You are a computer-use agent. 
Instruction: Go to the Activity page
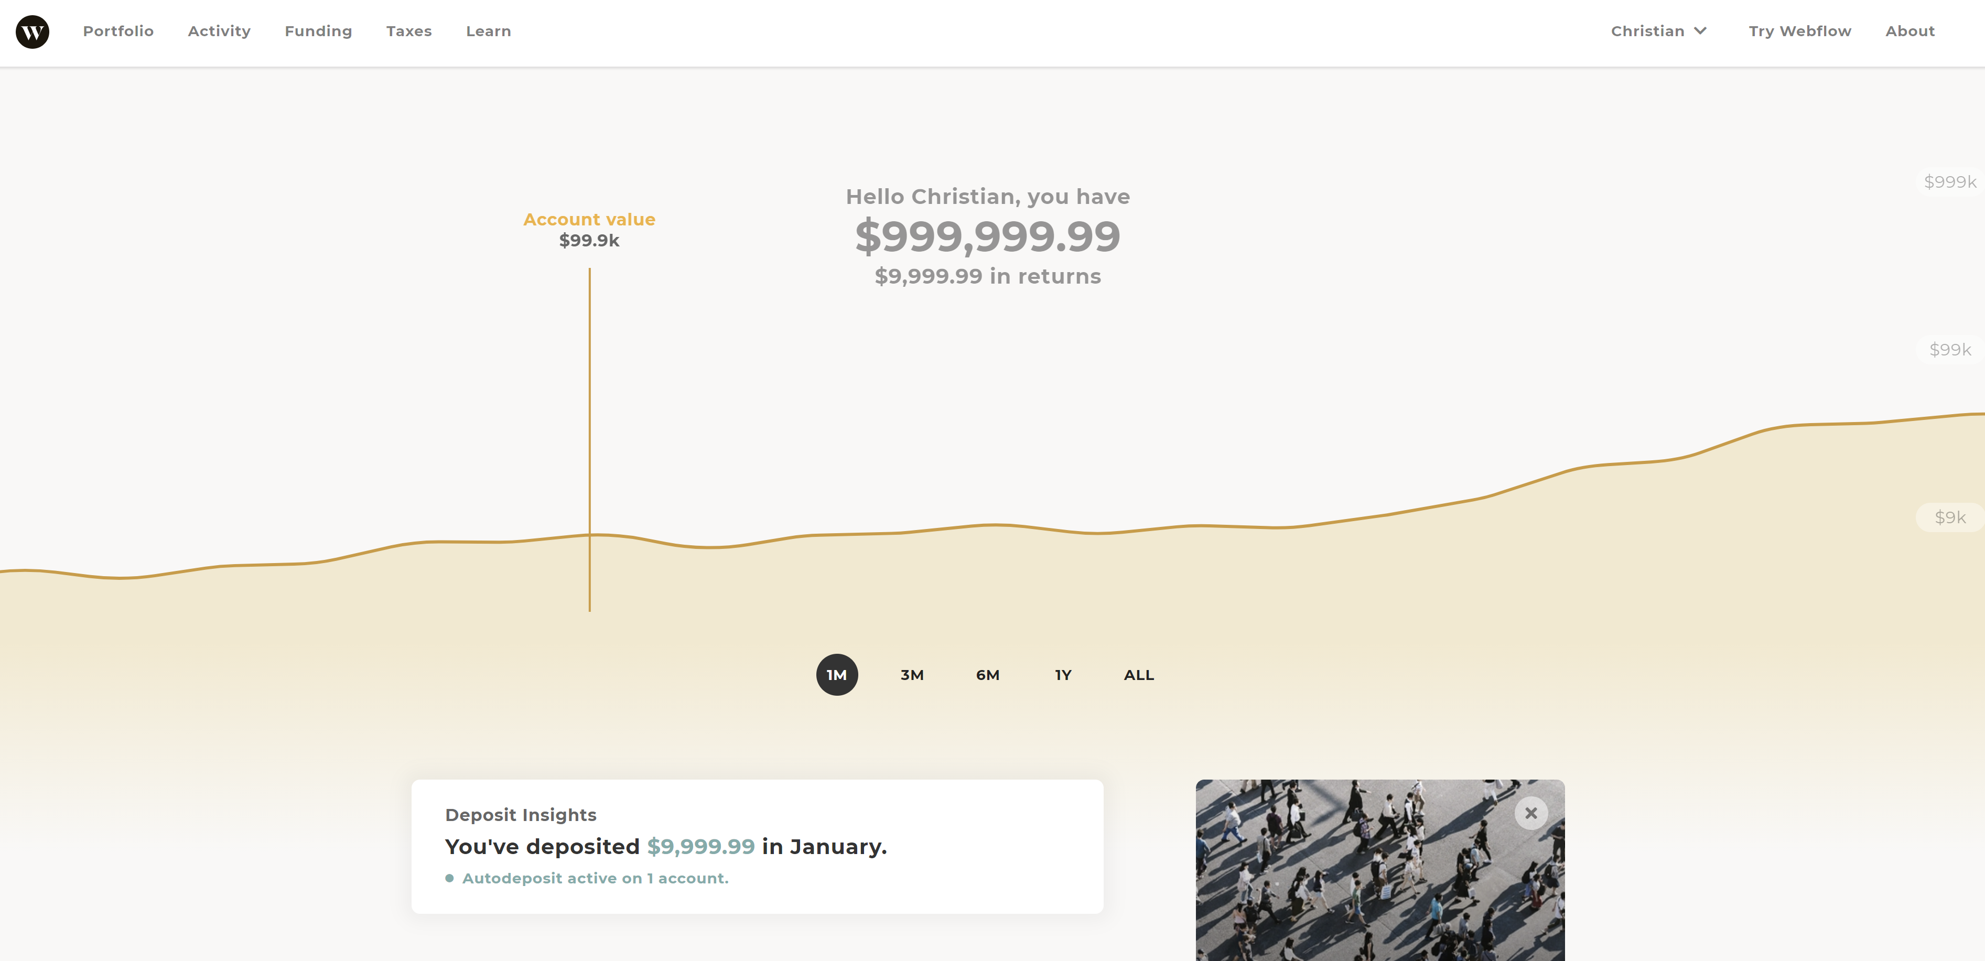(220, 31)
